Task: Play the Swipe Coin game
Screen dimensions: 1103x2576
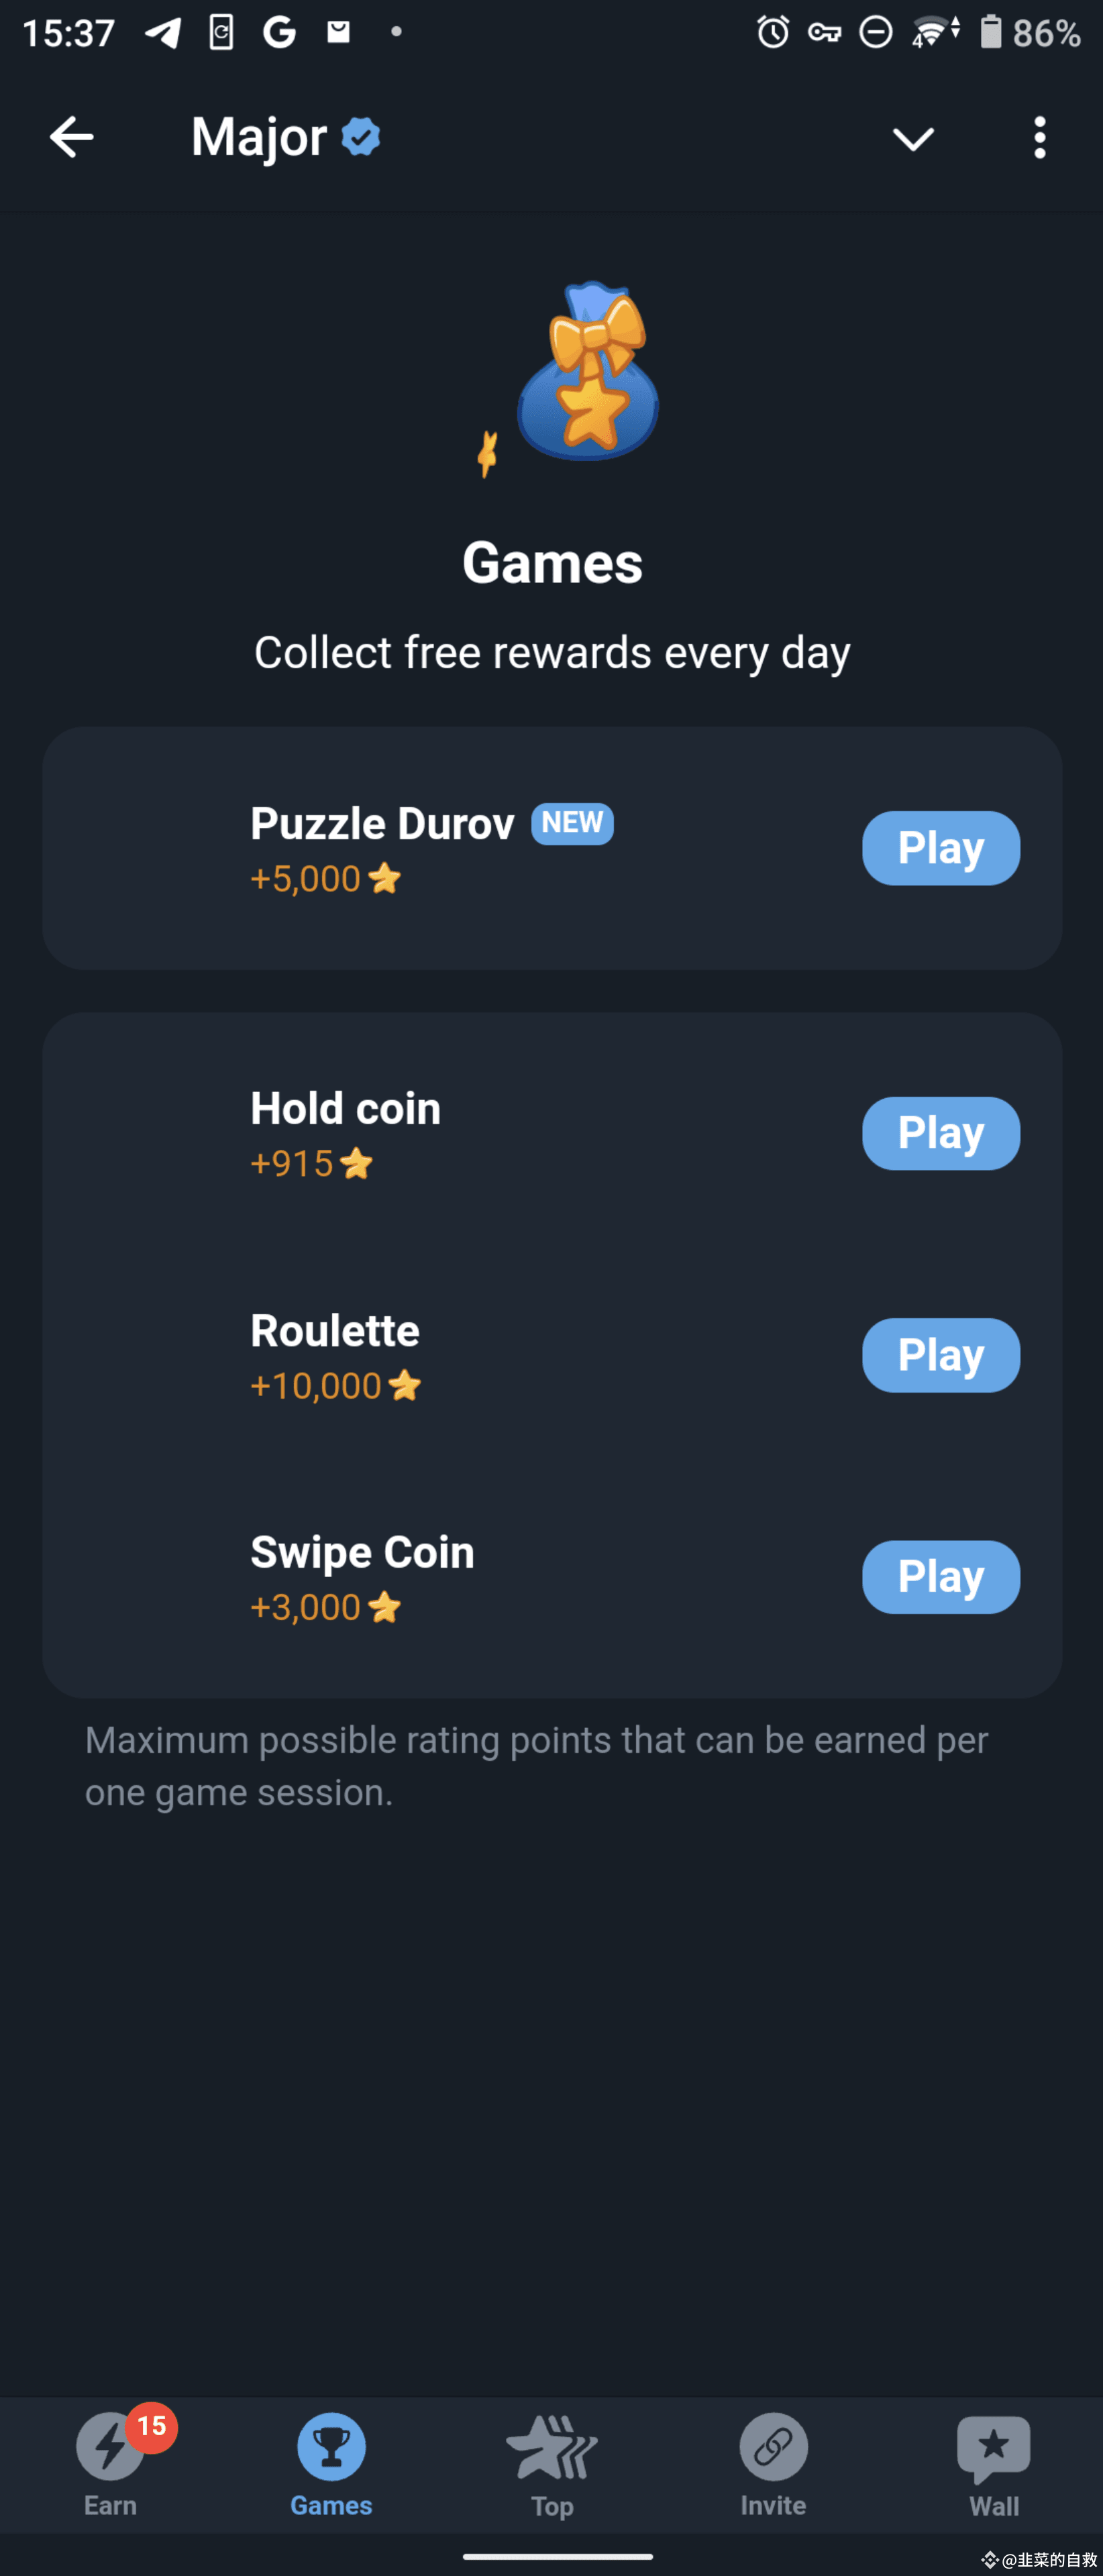Action: coord(941,1577)
